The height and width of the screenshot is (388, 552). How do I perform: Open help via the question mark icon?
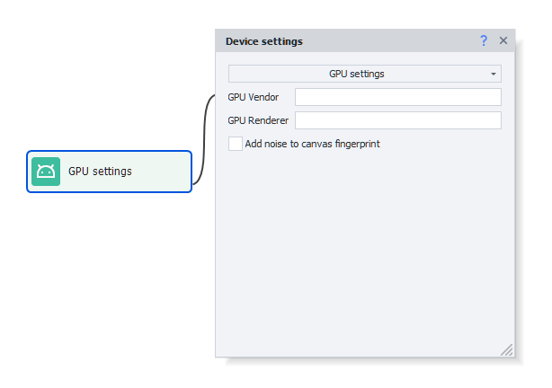click(484, 40)
